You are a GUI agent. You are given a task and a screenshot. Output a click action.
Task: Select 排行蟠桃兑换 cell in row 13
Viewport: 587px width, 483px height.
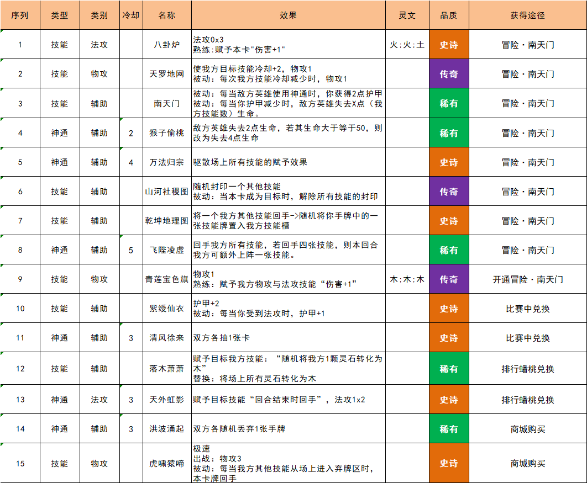[528, 399]
